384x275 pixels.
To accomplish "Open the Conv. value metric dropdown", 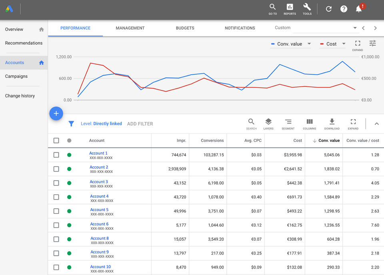I will (x=291, y=44).
